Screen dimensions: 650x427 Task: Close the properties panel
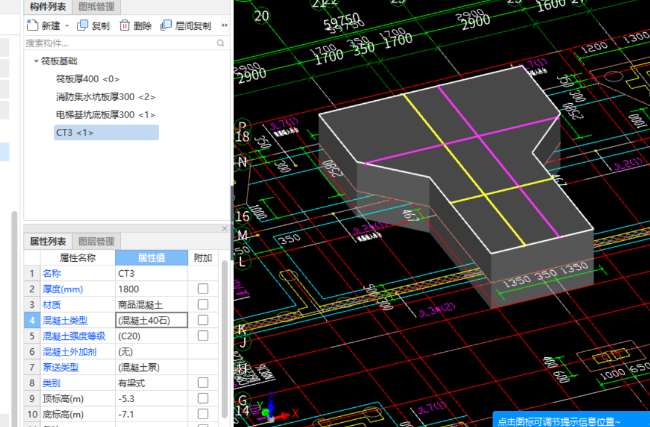[x=224, y=228]
